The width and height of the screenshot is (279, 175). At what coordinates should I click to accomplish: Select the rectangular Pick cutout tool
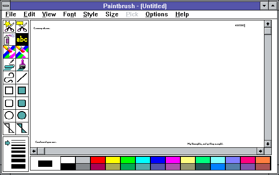pyautogui.click(x=22, y=27)
